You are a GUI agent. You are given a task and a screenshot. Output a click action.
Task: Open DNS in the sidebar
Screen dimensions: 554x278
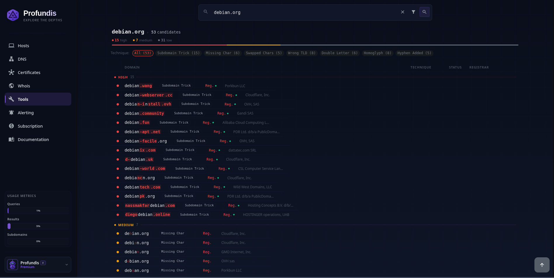pyautogui.click(x=38, y=59)
